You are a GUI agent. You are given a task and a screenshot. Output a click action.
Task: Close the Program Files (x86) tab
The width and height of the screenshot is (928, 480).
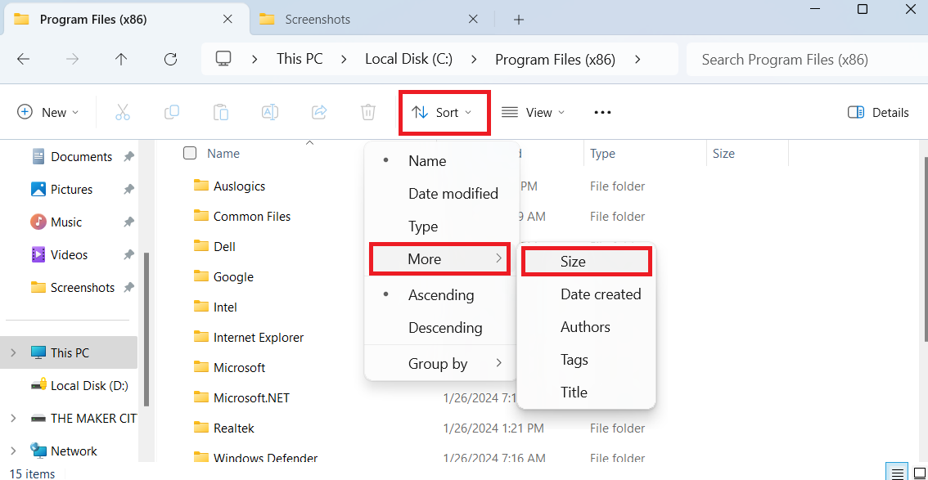pyautogui.click(x=227, y=20)
